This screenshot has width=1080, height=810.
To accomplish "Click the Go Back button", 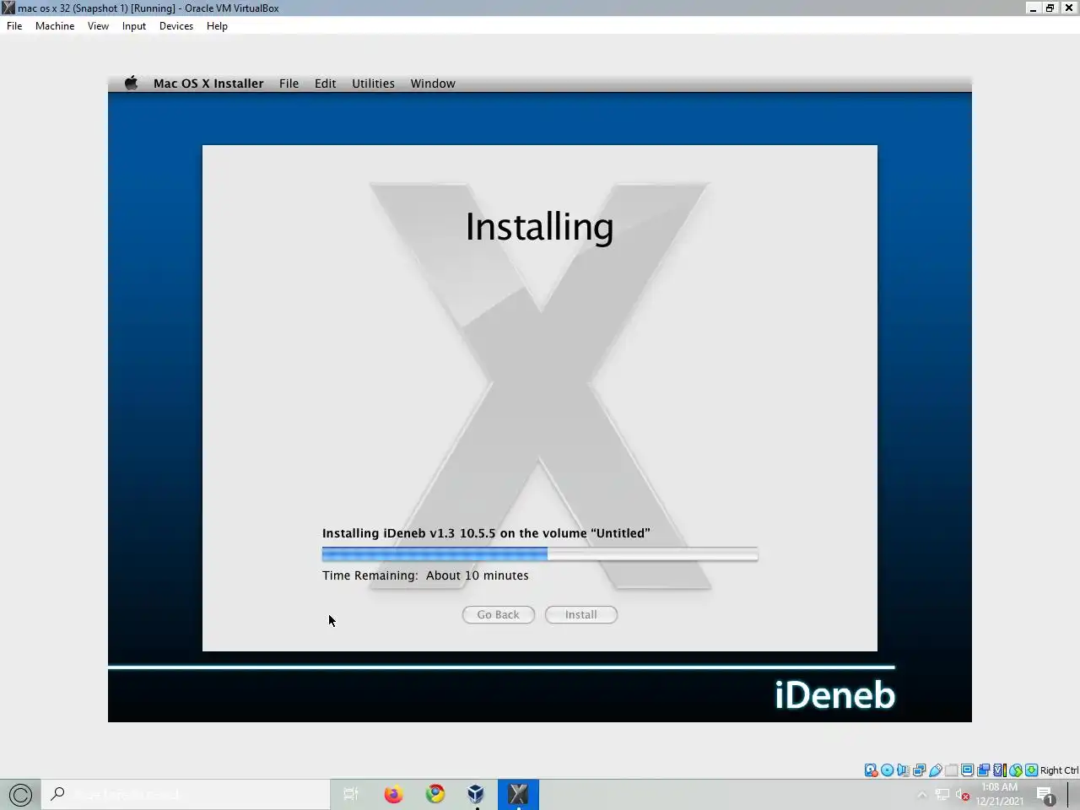I will tap(498, 614).
